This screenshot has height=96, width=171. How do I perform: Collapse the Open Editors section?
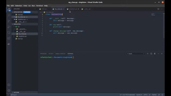13,12
